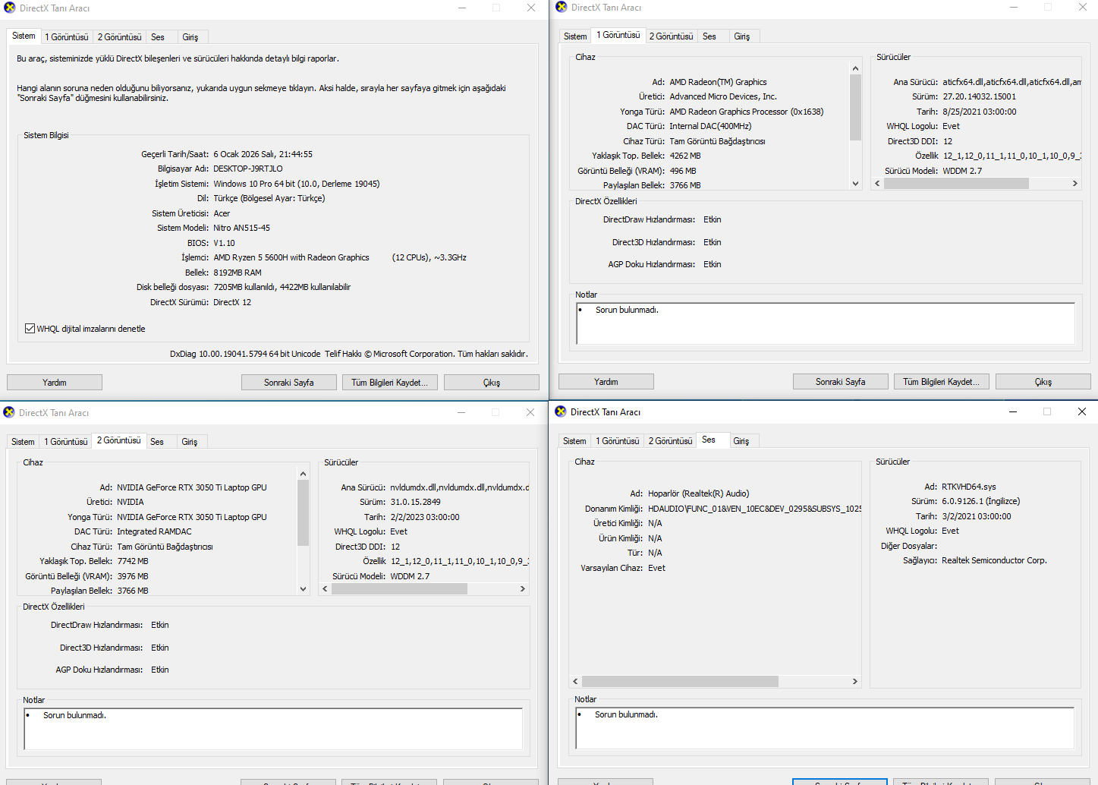
Task: Click left arrow of NVIDIA Sürücüler horizontal scrollbar
Action: 326,588
